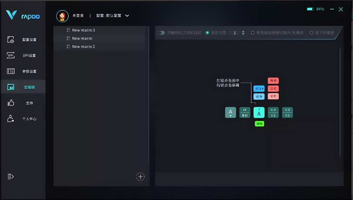Select the mouse pointer tile in macro diagram
Screen dimensions: 353x200
(x=259, y=112)
